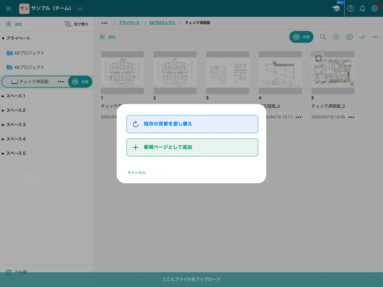The width and height of the screenshot is (383, 287).
Task: Select the チェック済図面 notebook in sidebar
Action: (30, 82)
